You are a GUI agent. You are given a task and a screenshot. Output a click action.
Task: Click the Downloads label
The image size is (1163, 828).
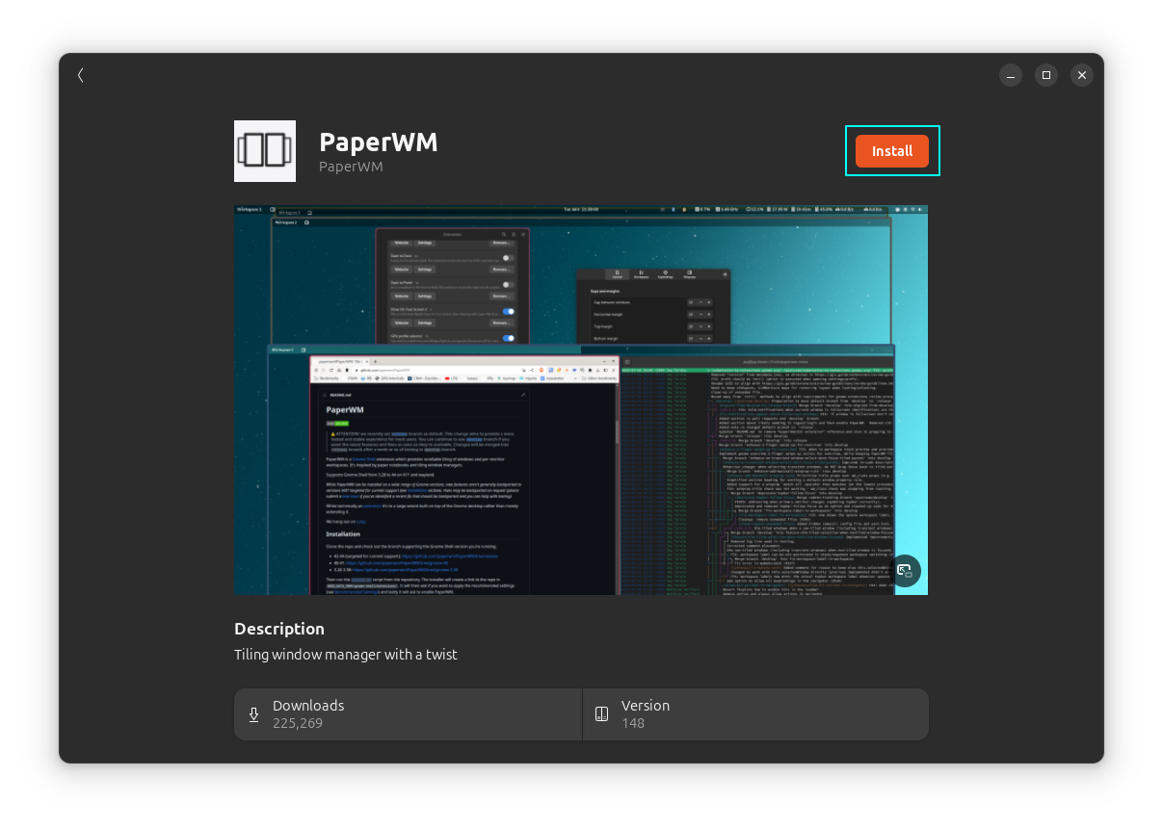point(308,706)
